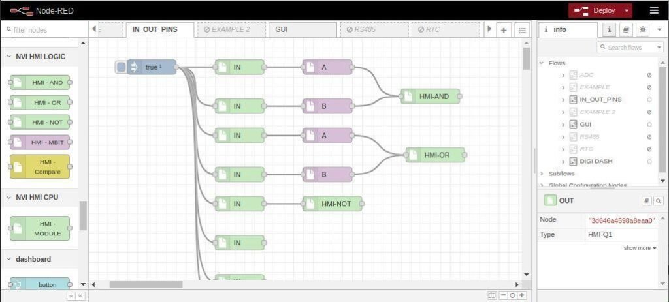Switch to the RS485 flow tab
Screen dimensions: 669x302
tap(365, 30)
